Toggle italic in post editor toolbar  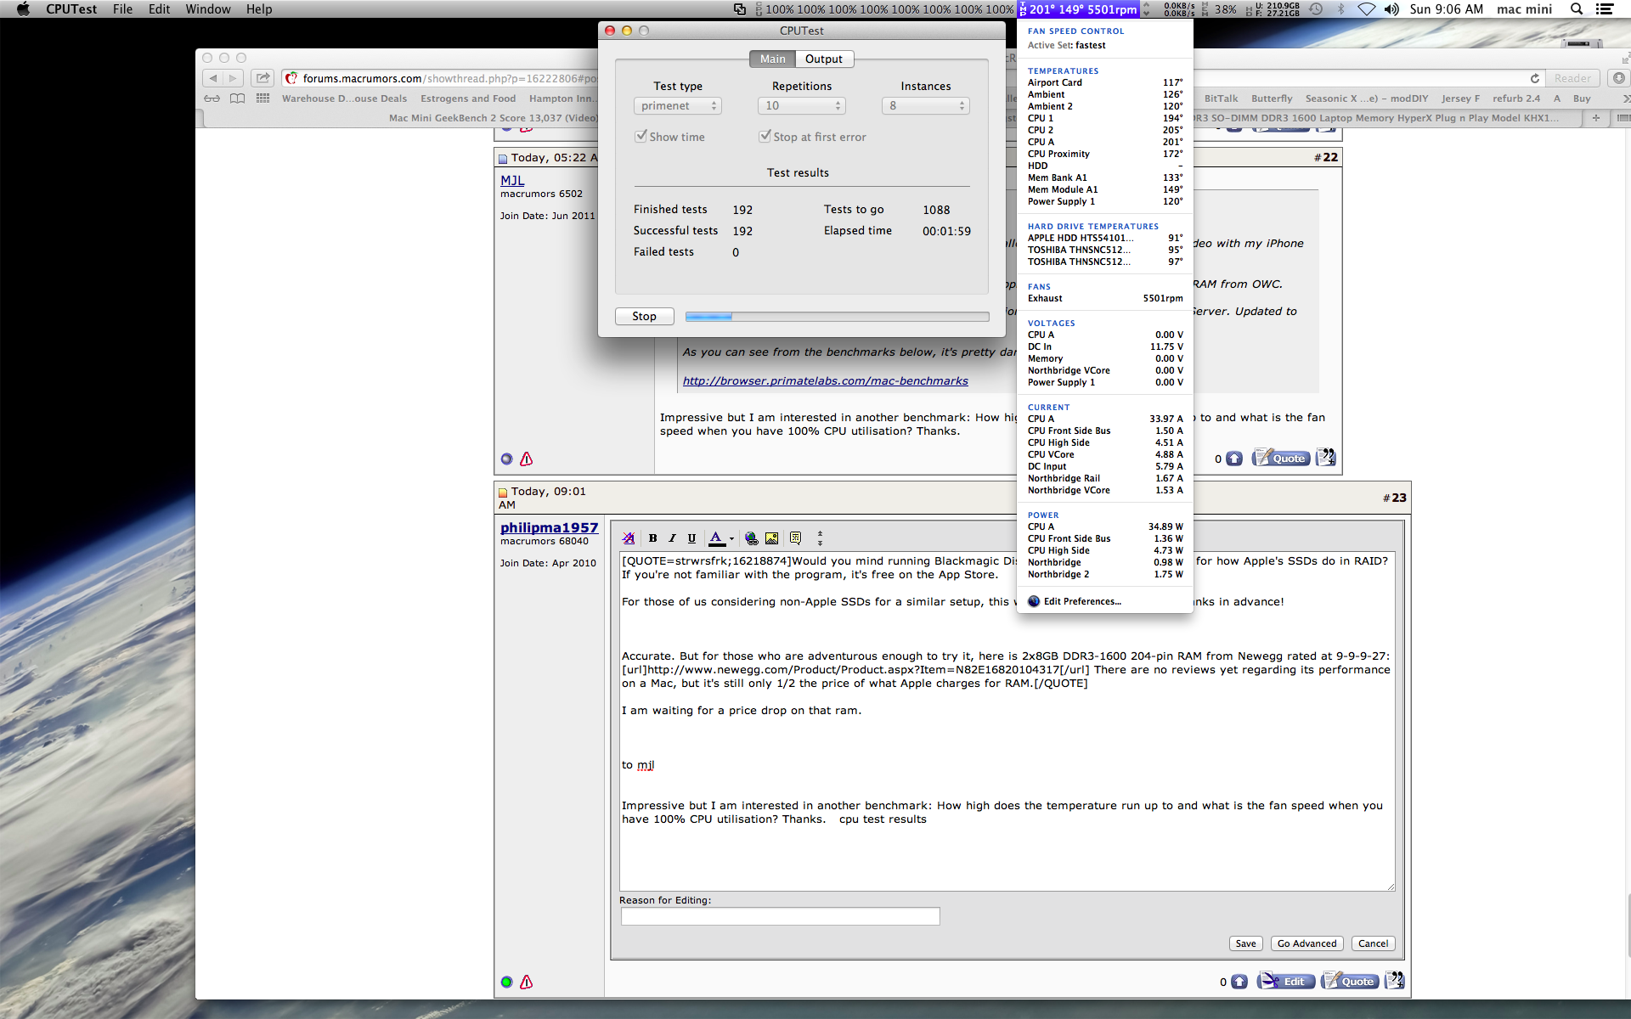[672, 538]
